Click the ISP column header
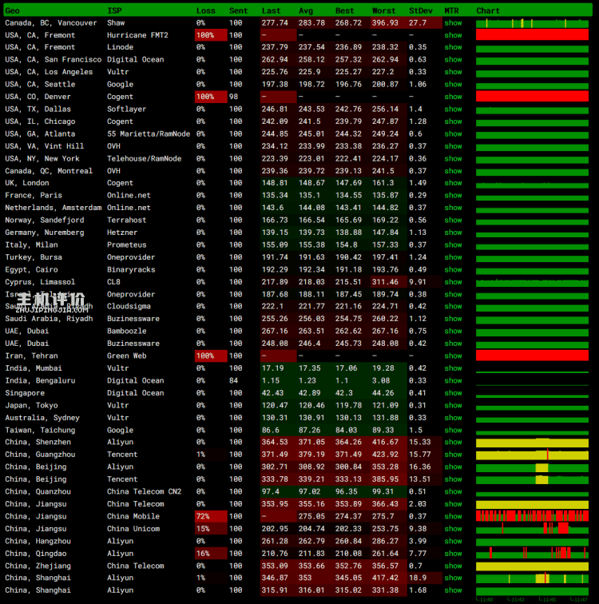 coord(114,11)
